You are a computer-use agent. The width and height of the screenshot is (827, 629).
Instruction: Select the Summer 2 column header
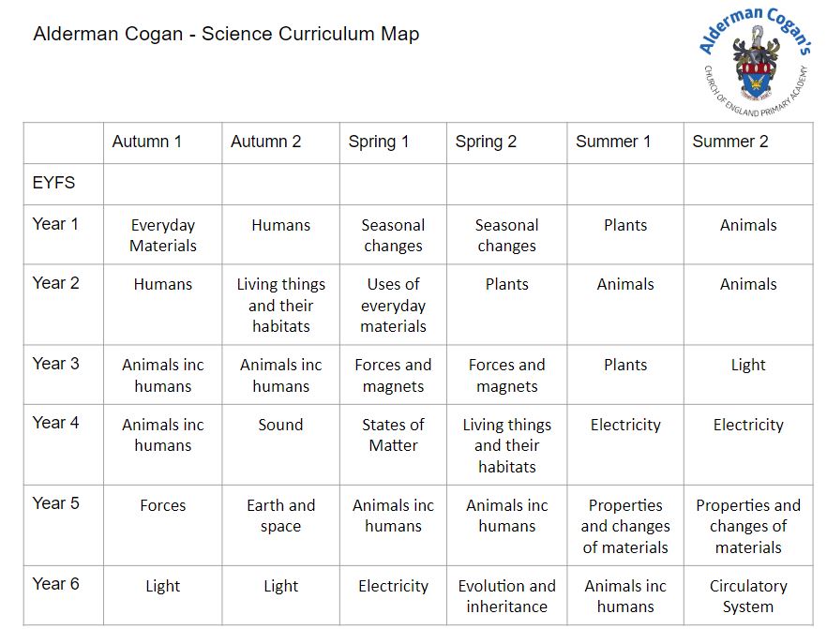point(730,142)
